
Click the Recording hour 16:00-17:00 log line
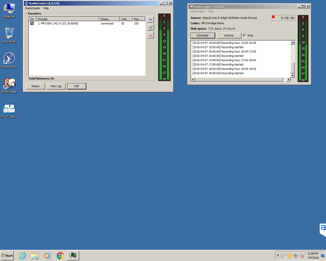click(x=224, y=51)
